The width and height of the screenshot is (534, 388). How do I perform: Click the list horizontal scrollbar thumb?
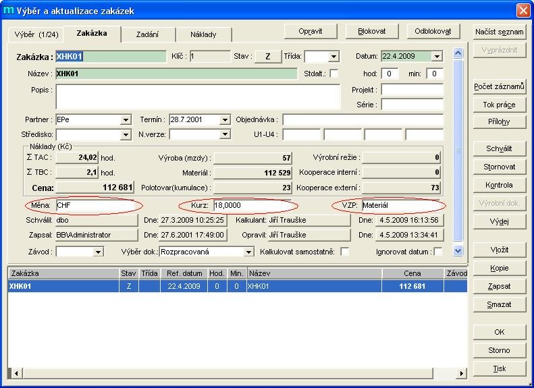[x=228, y=373]
